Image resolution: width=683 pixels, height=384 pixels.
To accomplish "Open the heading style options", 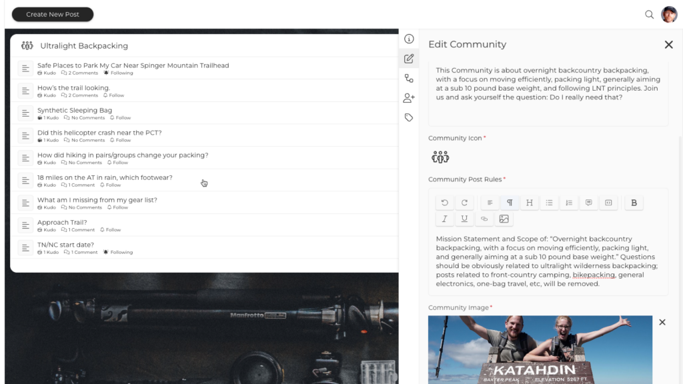I will (x=529, y=203).
